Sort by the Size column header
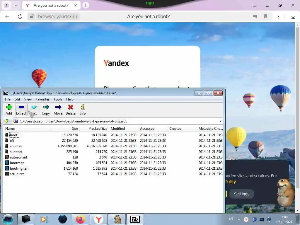Image resolution: width=300 pixels, height=225 pixels. coord(65,129)
